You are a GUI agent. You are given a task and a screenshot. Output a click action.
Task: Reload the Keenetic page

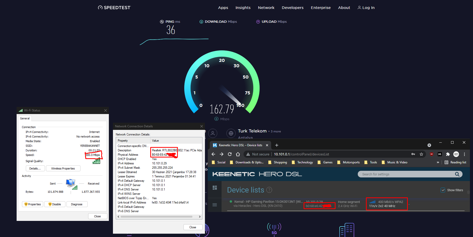(x=230, y=154)
